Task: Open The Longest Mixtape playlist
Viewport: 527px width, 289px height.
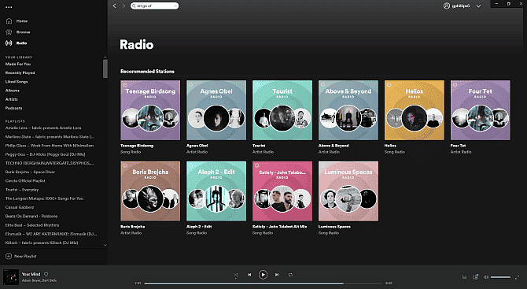Action: 44,198
